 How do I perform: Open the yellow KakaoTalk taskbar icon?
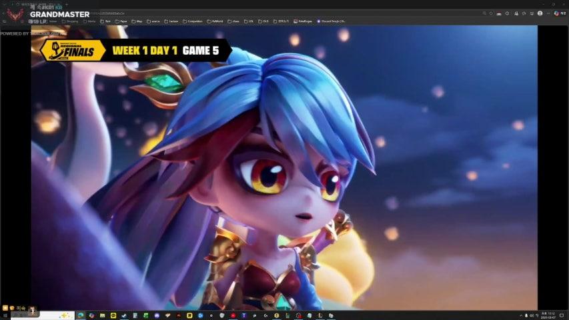113,315
